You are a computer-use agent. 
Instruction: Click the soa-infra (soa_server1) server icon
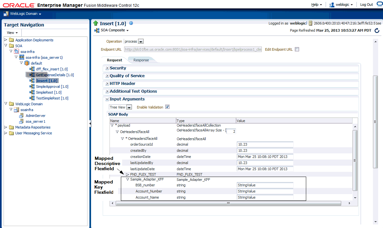click(x=22, y=57)
